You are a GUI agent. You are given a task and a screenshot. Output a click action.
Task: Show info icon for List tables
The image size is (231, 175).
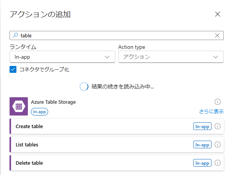click(x=218, y=145)
